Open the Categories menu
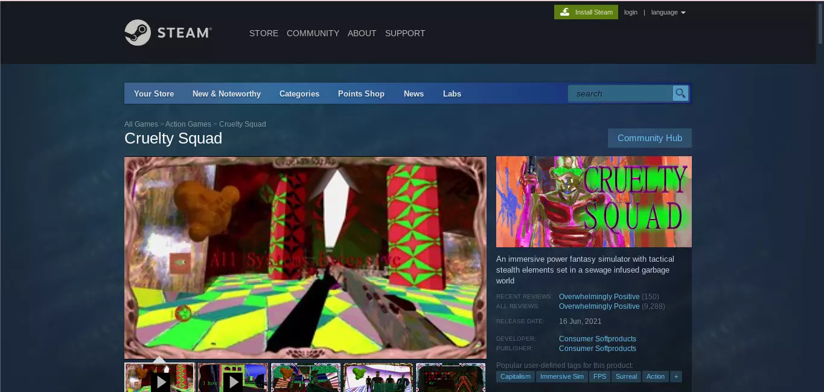824x392 pixels. point(299,93)
